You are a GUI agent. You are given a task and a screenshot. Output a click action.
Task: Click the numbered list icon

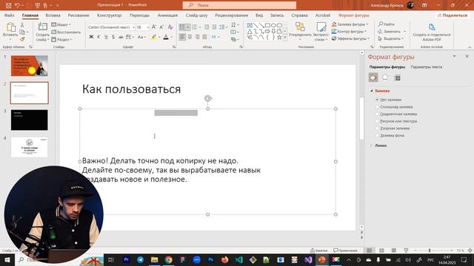194,27
